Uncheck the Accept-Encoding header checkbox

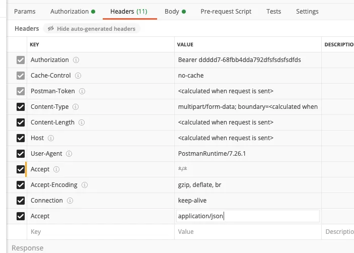pyautogui.click(x=21, y=185)
